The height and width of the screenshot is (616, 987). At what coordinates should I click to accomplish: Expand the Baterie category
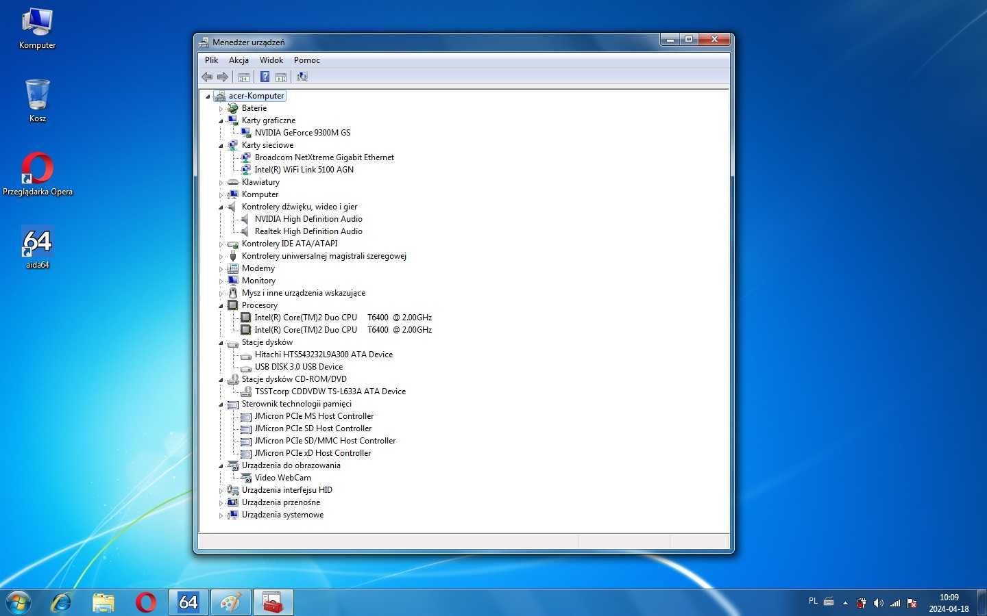click(x=221, y=109)
